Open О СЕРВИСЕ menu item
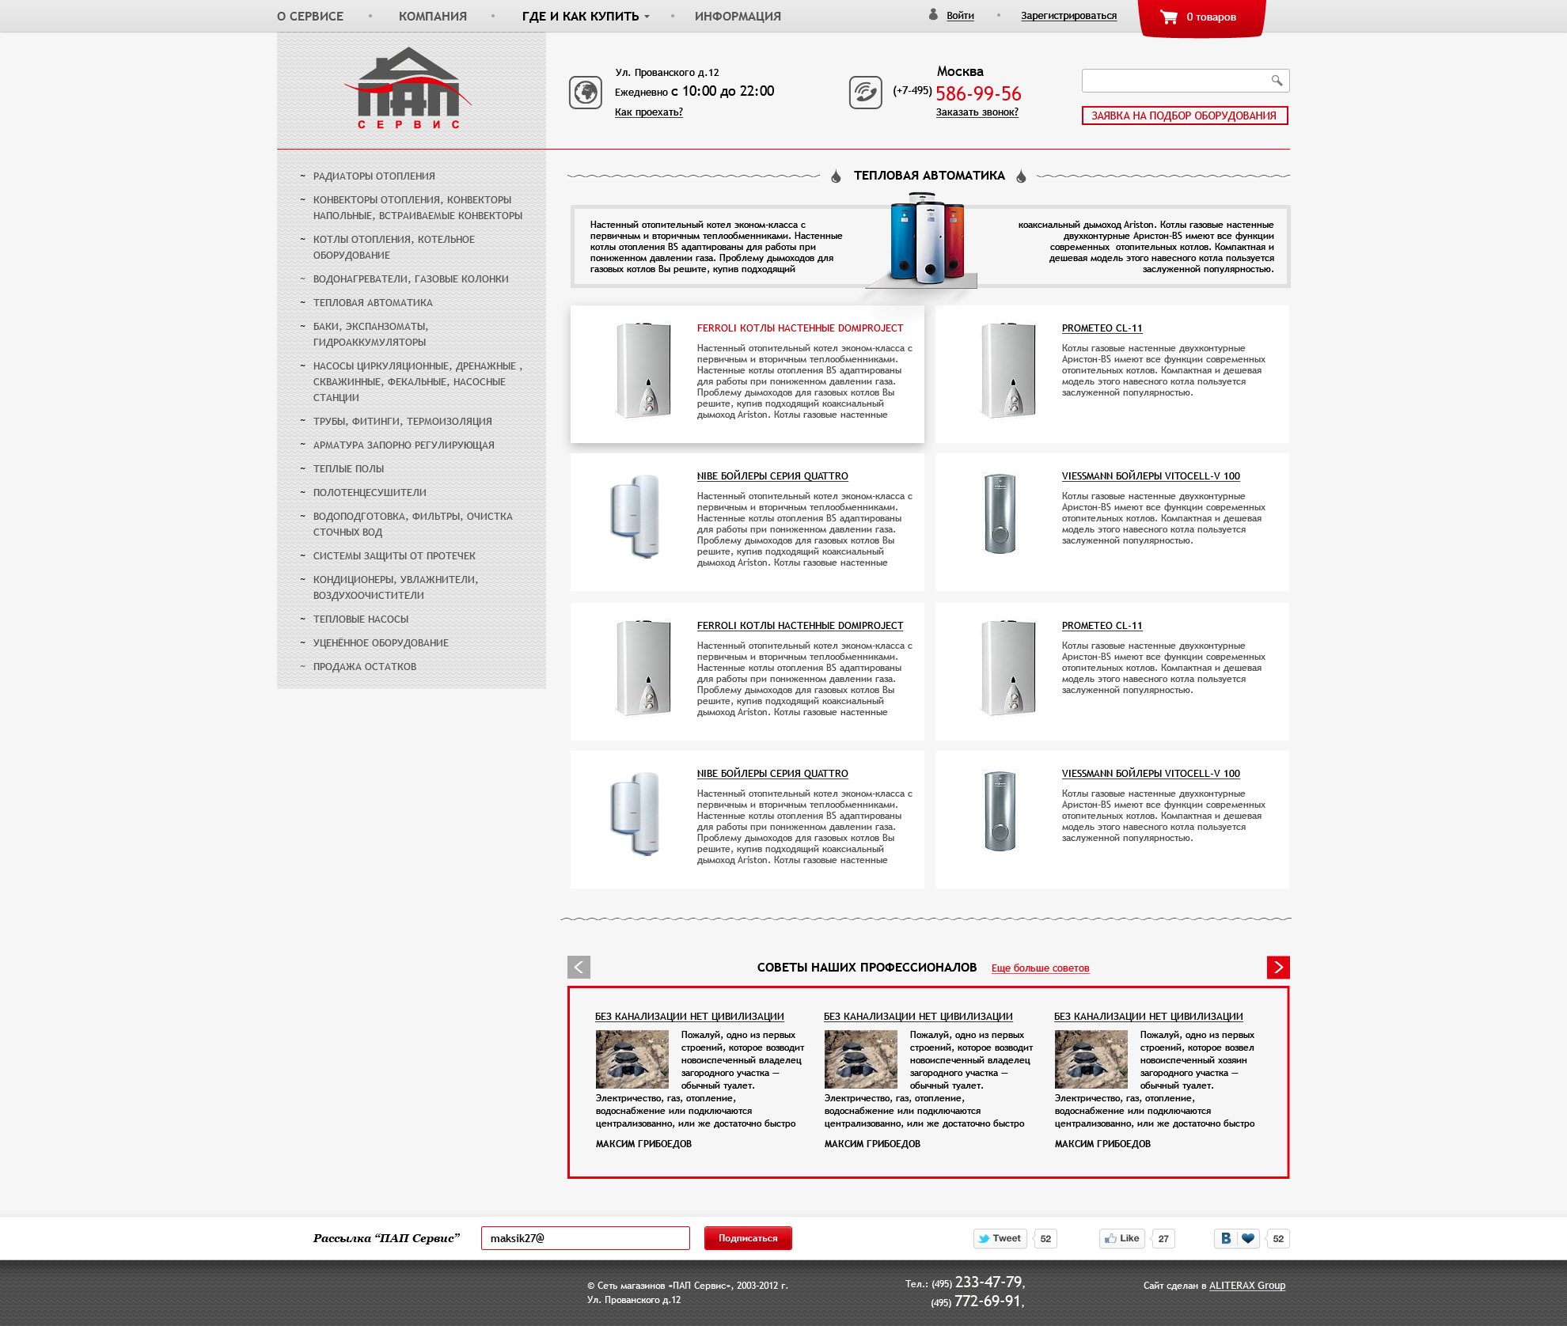1567x1326 pixels. pyautogui.click(x=310, y=16)
